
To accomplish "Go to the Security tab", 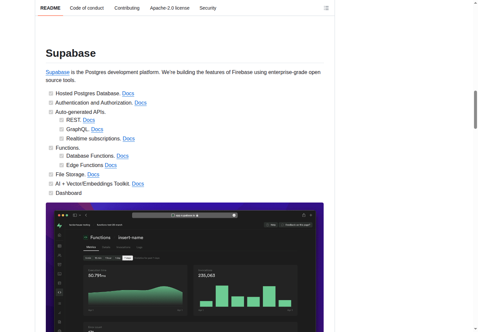I will pos(208,8).
